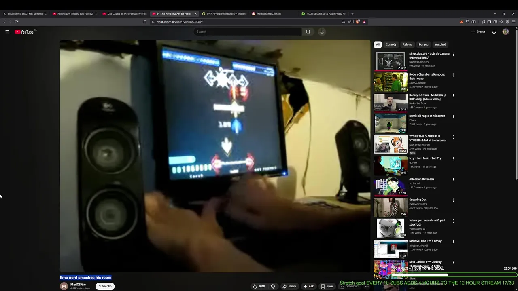Viewport: 518px width, 291px height.
Task: Open Leo AI sparkle icon in the toolbar
Action: pyautogui.click(x=501, y=22)
